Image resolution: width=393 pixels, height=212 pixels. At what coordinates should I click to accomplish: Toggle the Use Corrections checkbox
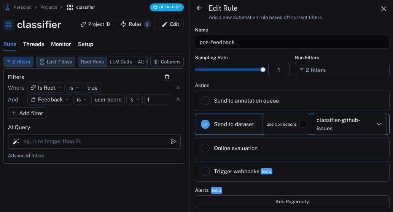[x=303, y=124]
